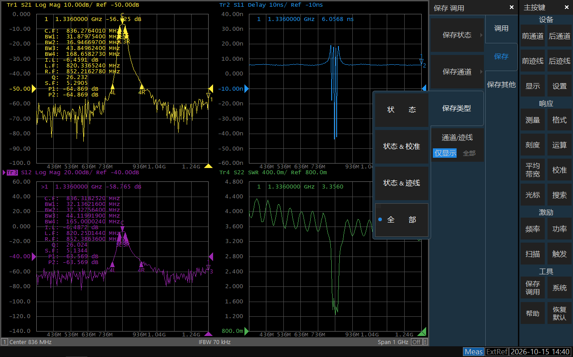Select the Tr2 S11 Delay trace title
Viewport: 573px width, 357px height.
[x=271, y=5]
